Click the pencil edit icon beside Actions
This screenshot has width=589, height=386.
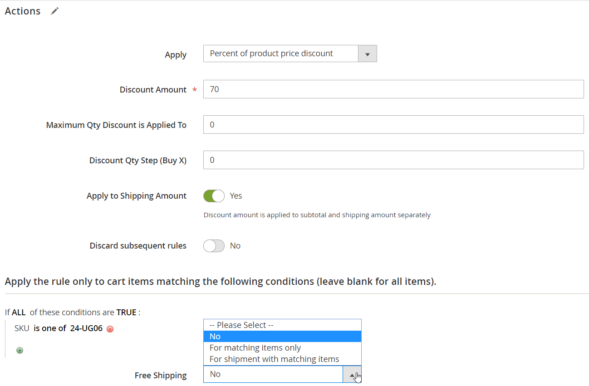[55, 11]
